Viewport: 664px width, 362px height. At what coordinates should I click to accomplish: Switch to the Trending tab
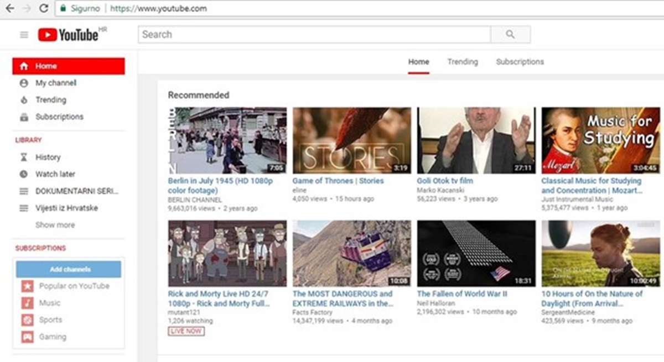click(462, 62)
